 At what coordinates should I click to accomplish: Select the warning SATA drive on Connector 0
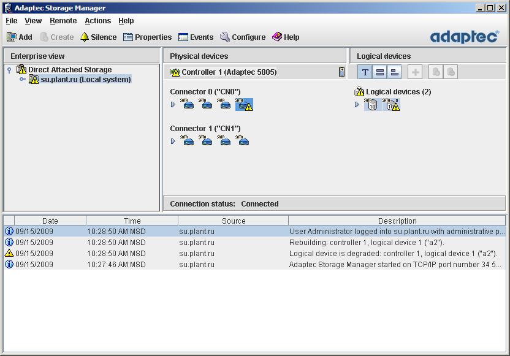[x=245, y=105]
